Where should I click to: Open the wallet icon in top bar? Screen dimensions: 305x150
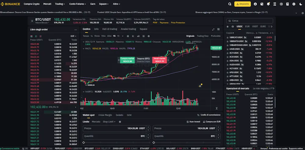tap(262, 4)
